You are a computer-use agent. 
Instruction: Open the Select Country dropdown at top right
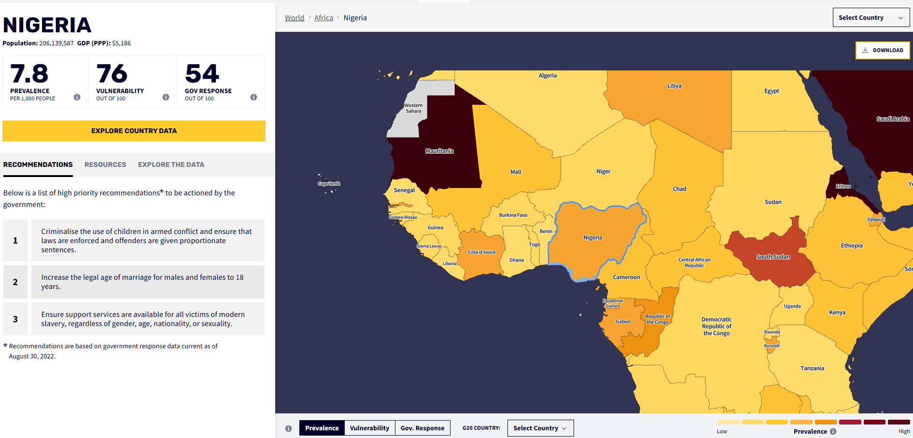871,17
